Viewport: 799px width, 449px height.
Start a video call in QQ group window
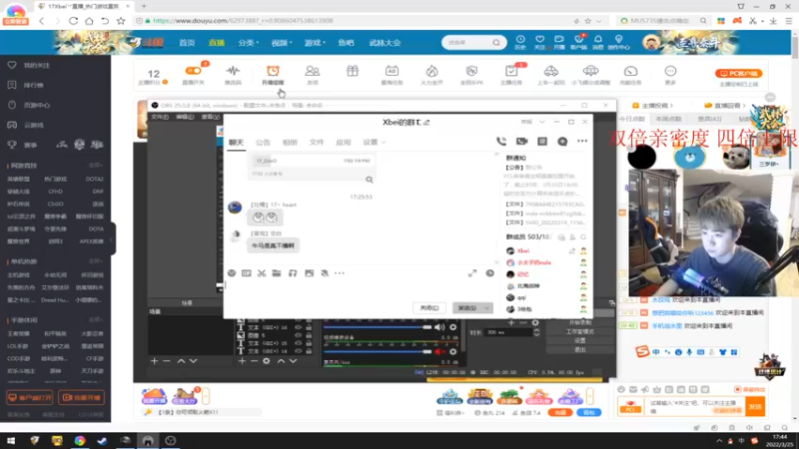(x=521, y=141)
